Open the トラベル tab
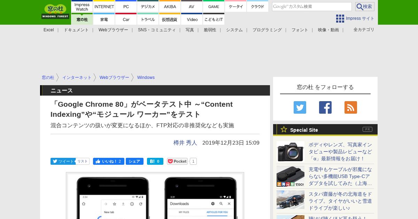 coord(148,19)
